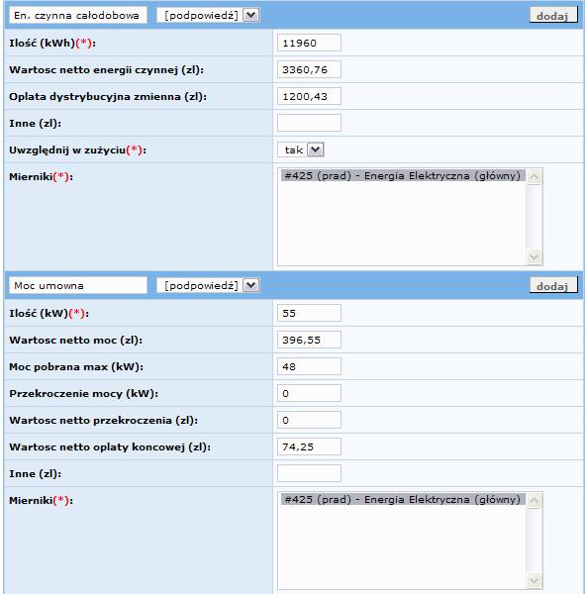The image size is (587, 594).
Task: Click the up scroll arrow in the first Mierniki list
Action: coord(534,177)
